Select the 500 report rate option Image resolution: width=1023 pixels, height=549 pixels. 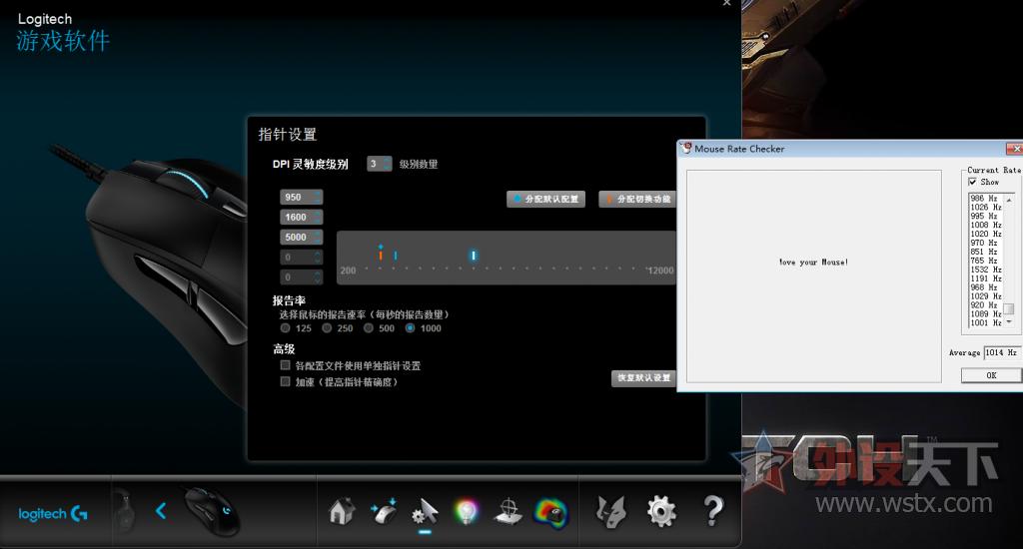[369, 328]
